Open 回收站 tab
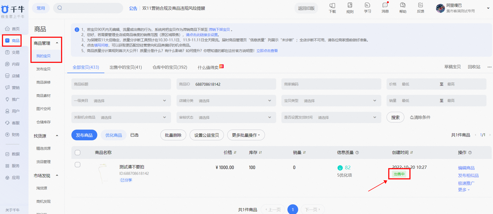 (474, 67)
